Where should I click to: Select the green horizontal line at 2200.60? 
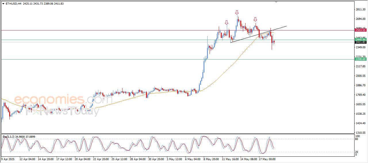point(177,59)
